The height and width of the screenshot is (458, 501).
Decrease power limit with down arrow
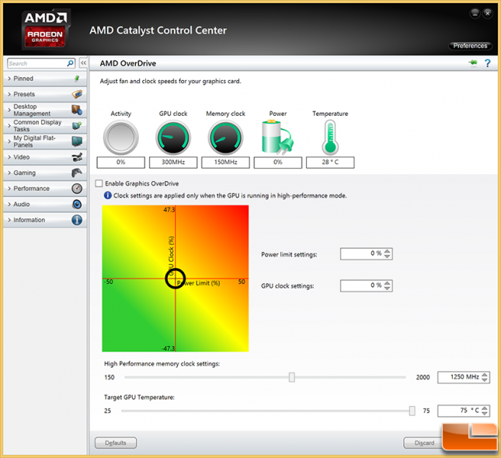[388, 256]
